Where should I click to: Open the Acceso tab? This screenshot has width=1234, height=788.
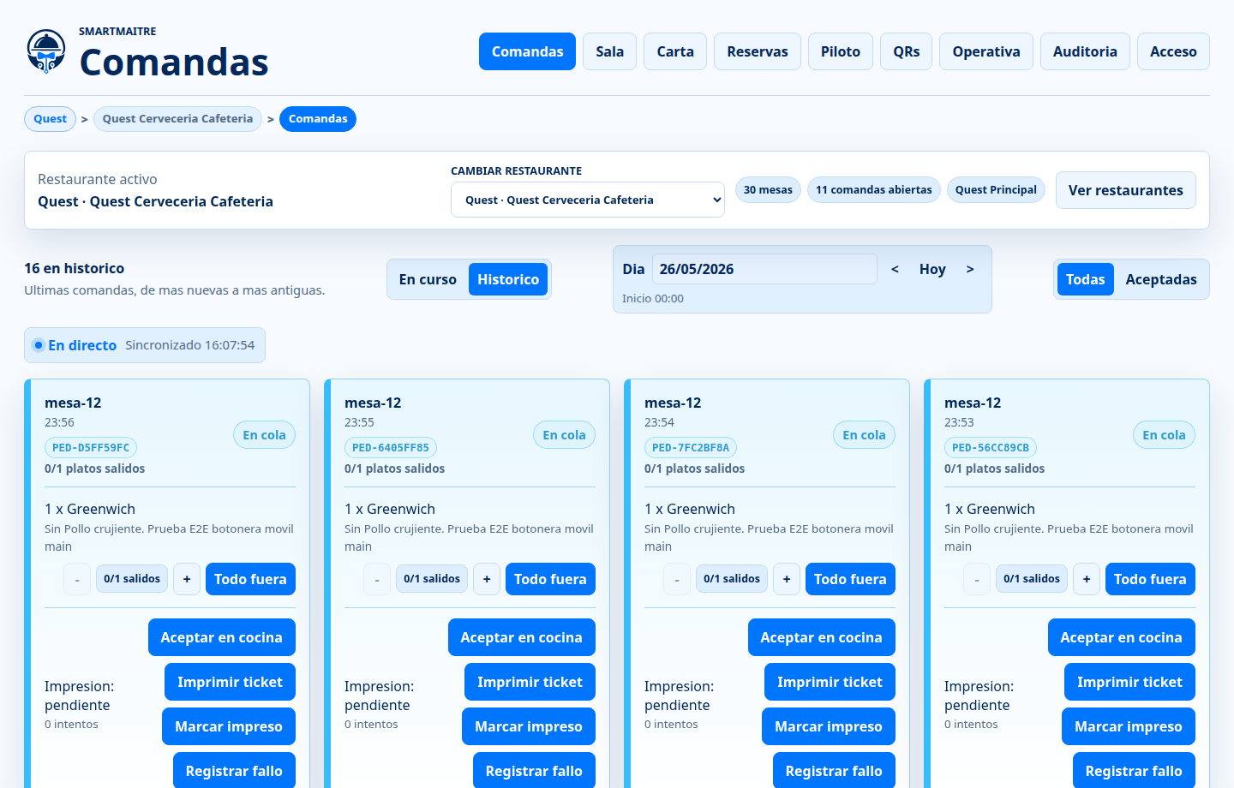[1173, 51]
